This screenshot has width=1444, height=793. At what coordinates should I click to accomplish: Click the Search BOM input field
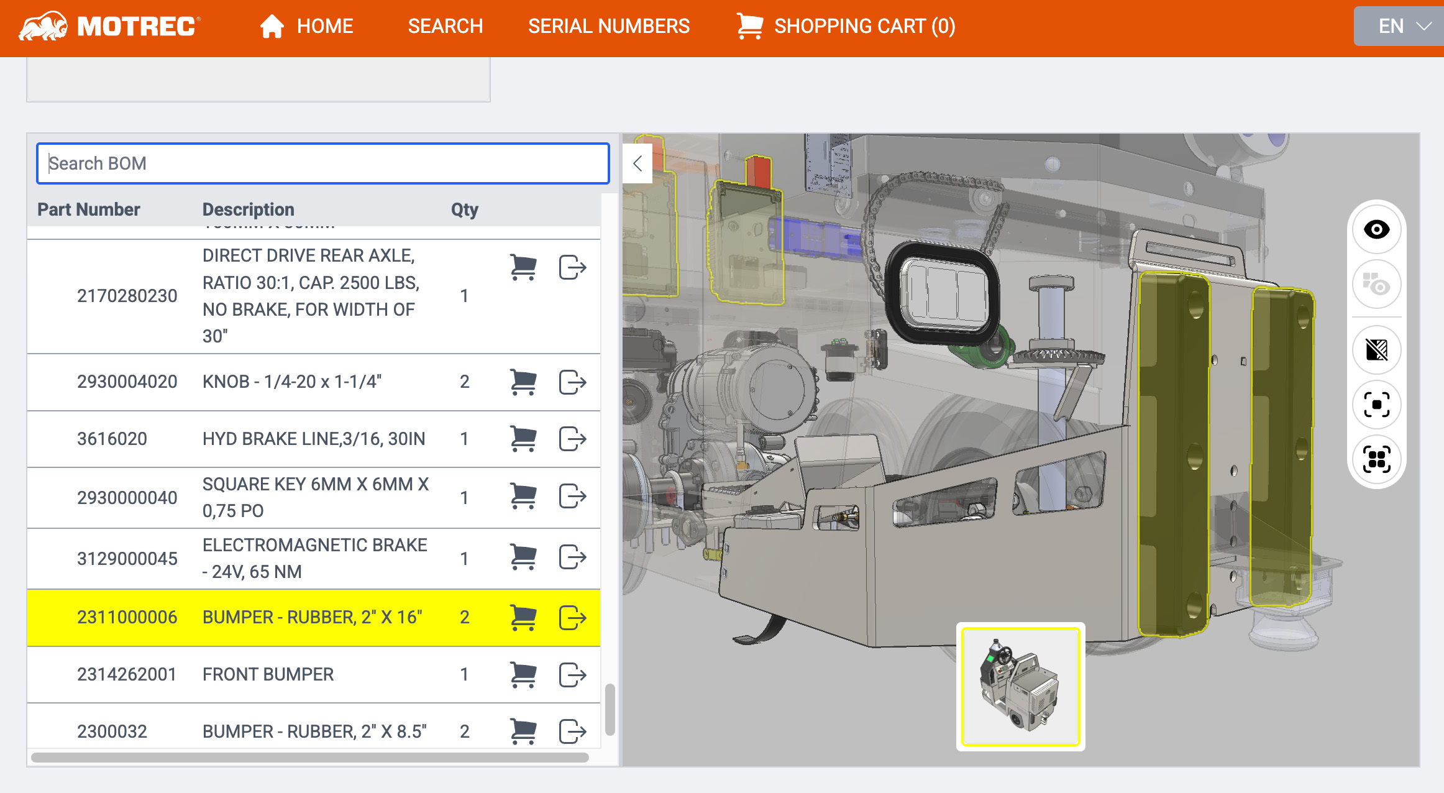click(322, 163)
